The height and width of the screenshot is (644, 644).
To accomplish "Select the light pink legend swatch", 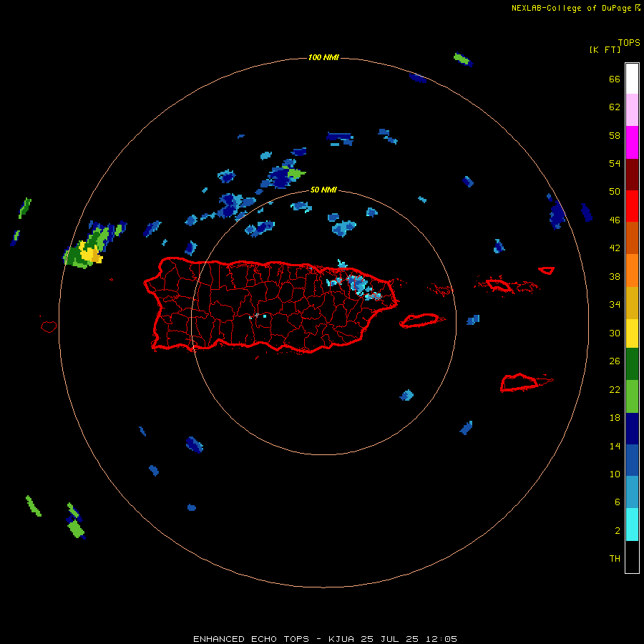I will tap(632, 109).
